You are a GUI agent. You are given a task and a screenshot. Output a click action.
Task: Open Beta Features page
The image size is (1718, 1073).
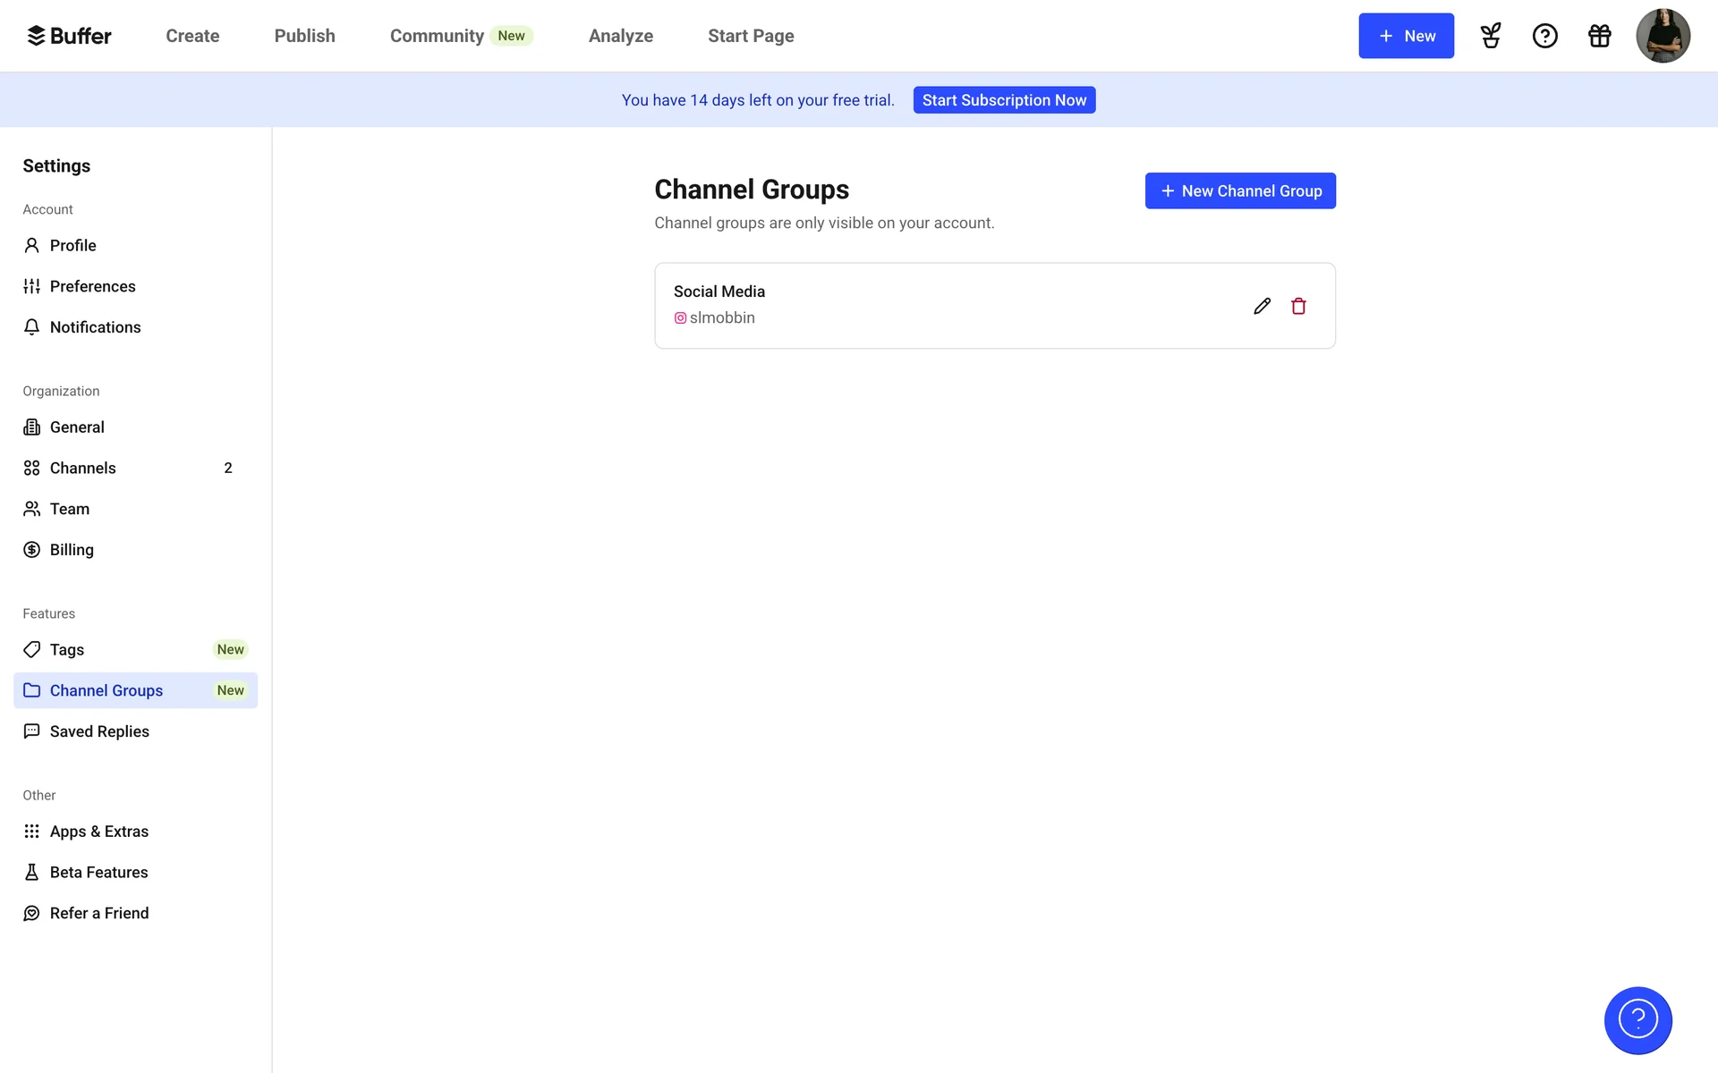(x=98, y=872)
